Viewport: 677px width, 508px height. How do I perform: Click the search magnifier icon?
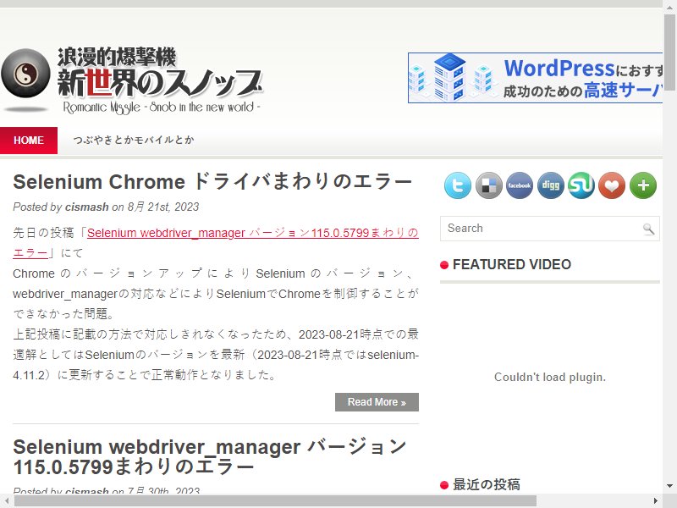pos(648,229)
